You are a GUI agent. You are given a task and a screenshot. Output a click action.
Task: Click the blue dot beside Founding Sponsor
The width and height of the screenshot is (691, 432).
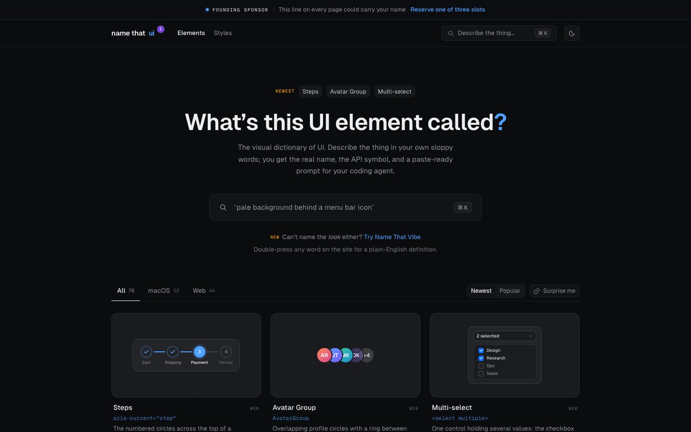(x=207, y=10)
